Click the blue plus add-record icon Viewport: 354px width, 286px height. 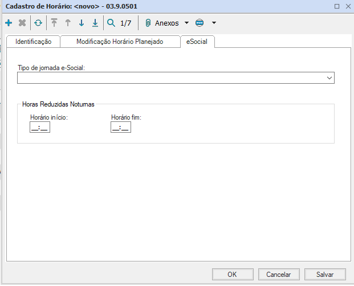pyautogui.click(x=9, y=23)
